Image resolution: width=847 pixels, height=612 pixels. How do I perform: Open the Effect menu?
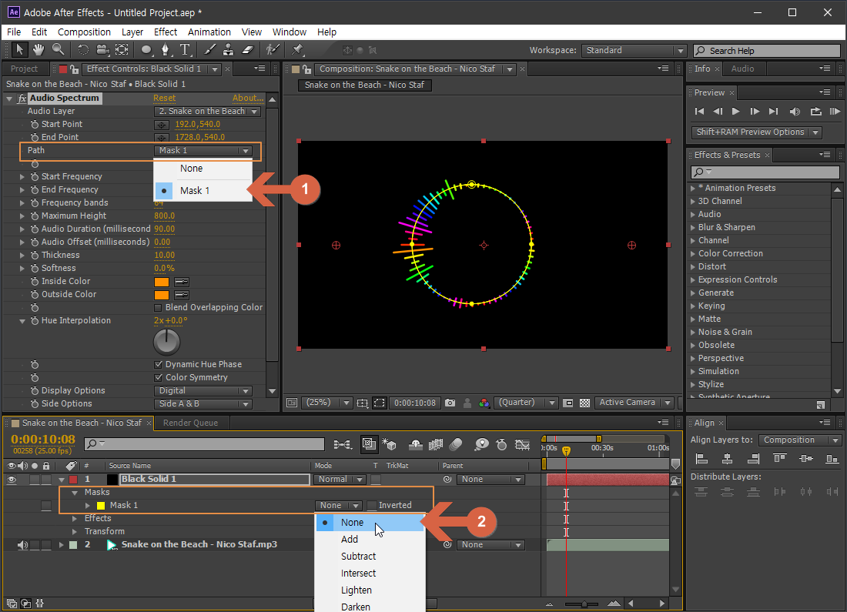coord(166,32)
